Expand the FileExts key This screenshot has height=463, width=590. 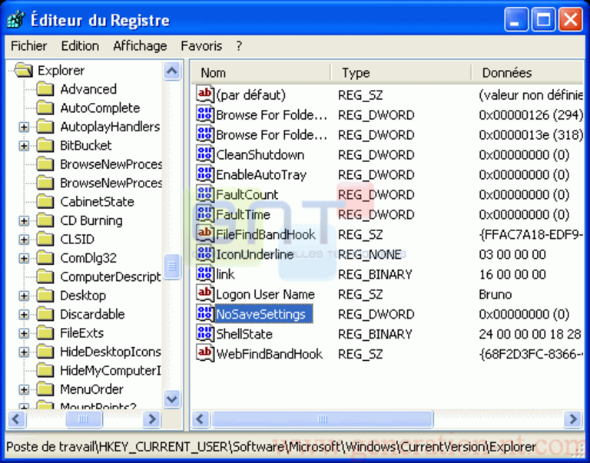pos(24,333)
